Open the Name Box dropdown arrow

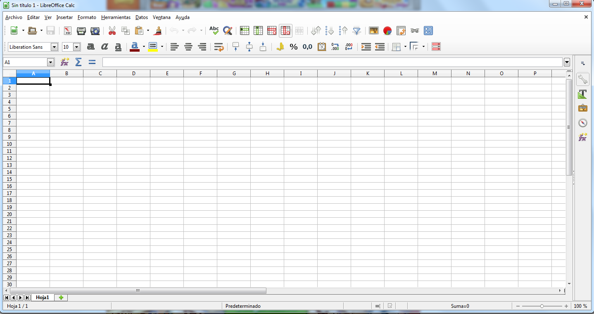51,62
